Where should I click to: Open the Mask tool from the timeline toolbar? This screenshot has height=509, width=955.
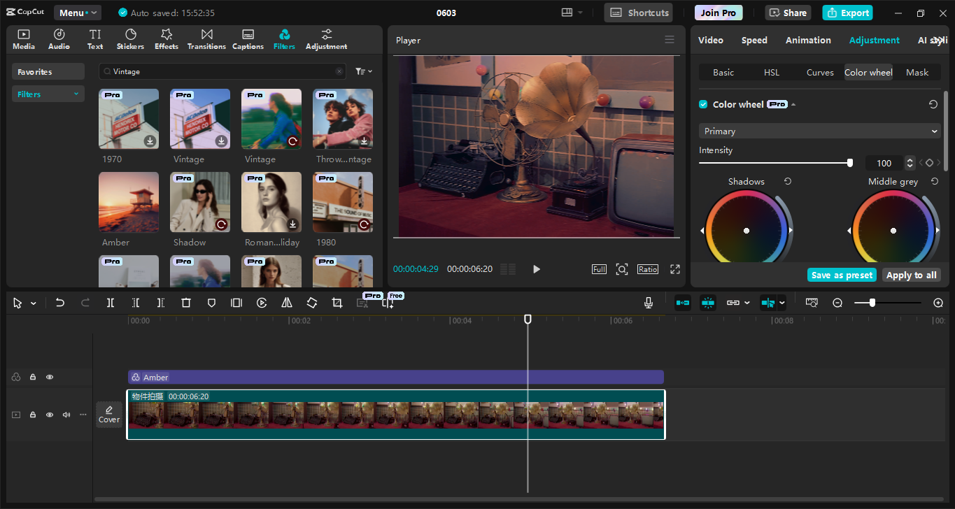(211, 302)
